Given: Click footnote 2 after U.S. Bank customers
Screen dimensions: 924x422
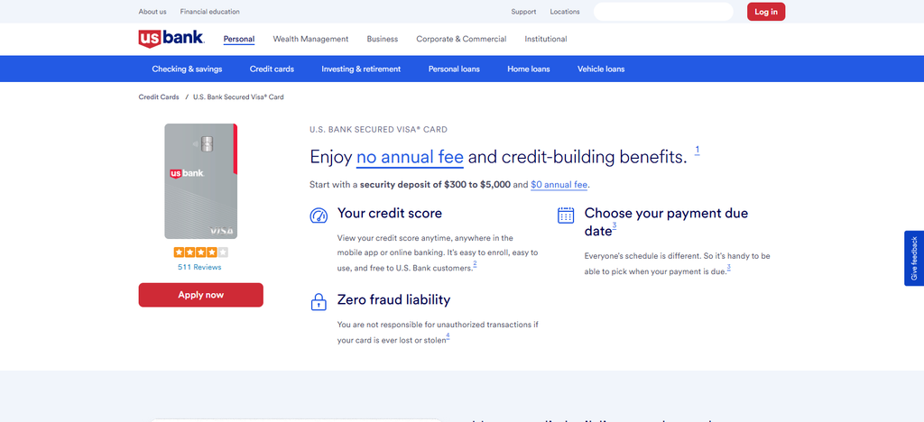Looking at the screenshot, I should click(x=475, y=264).
